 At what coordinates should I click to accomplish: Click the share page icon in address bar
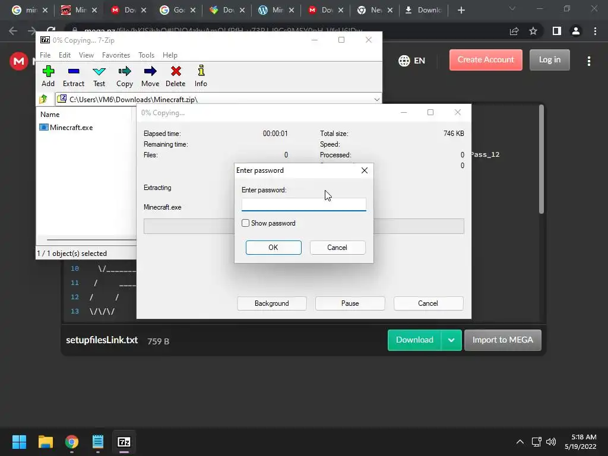pos(514,31)
